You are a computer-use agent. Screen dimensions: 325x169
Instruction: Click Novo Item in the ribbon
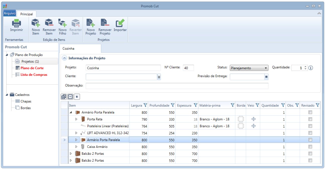[36, 23]
